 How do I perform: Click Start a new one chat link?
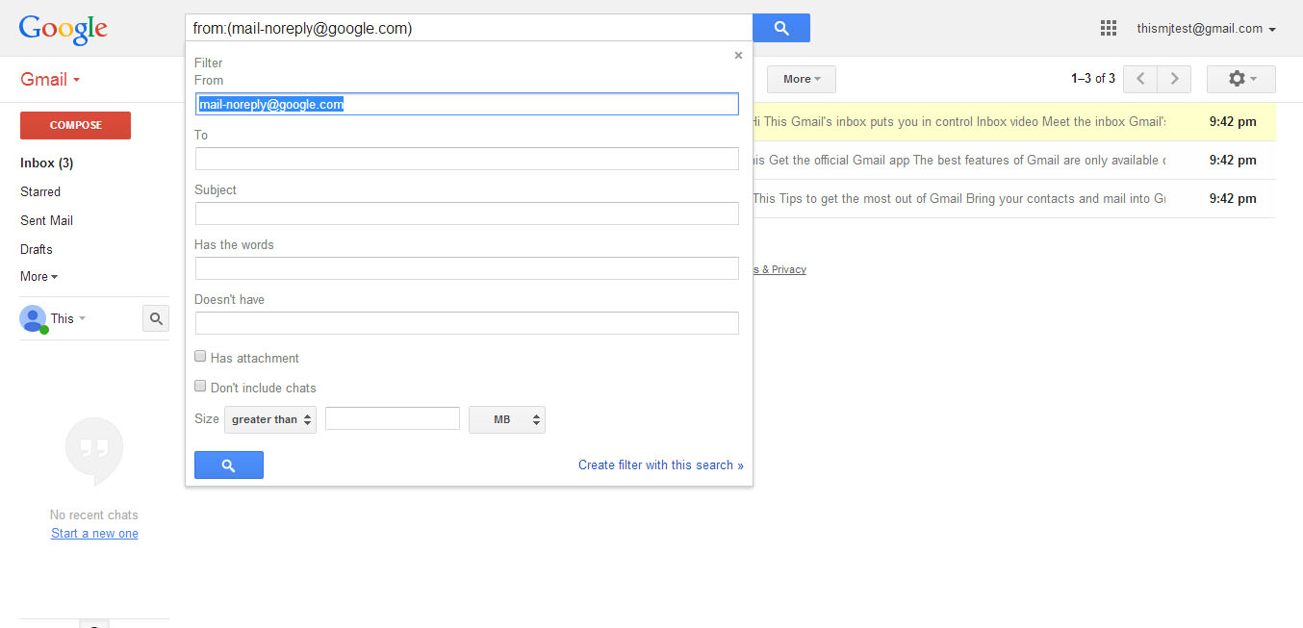[x=94, y=534]
